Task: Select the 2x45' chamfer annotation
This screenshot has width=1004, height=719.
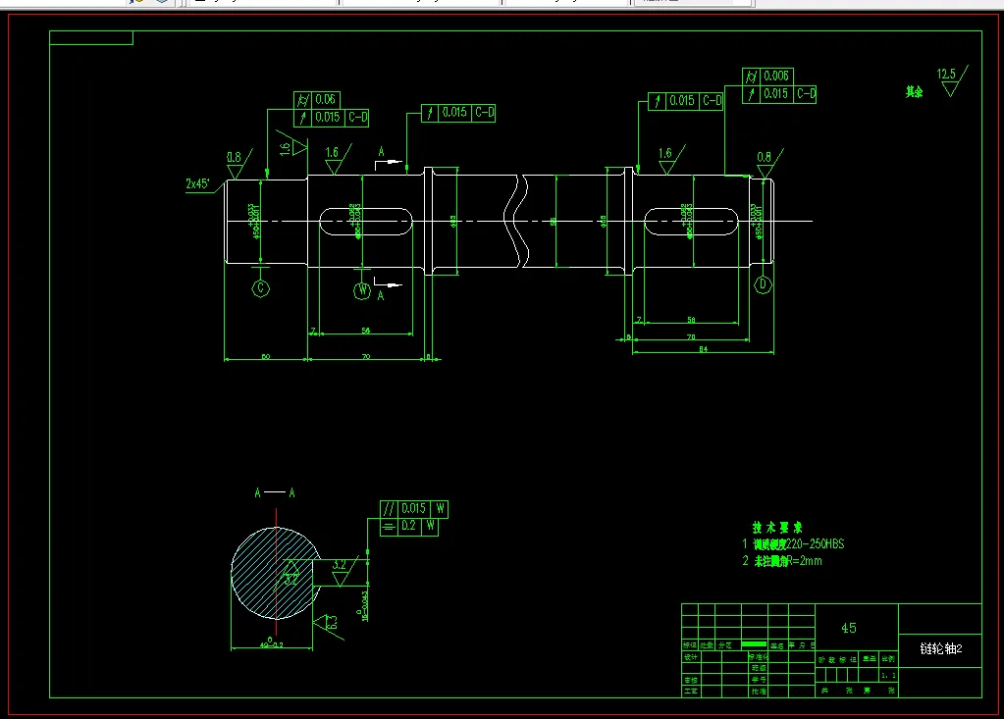Action: (198, 183)
